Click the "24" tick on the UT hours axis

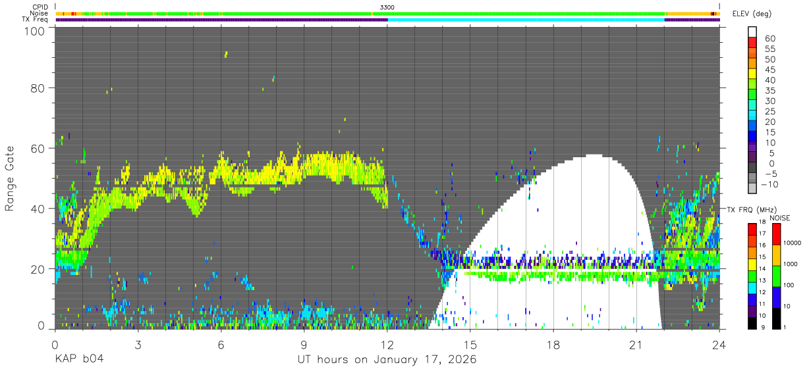point(719,344)
